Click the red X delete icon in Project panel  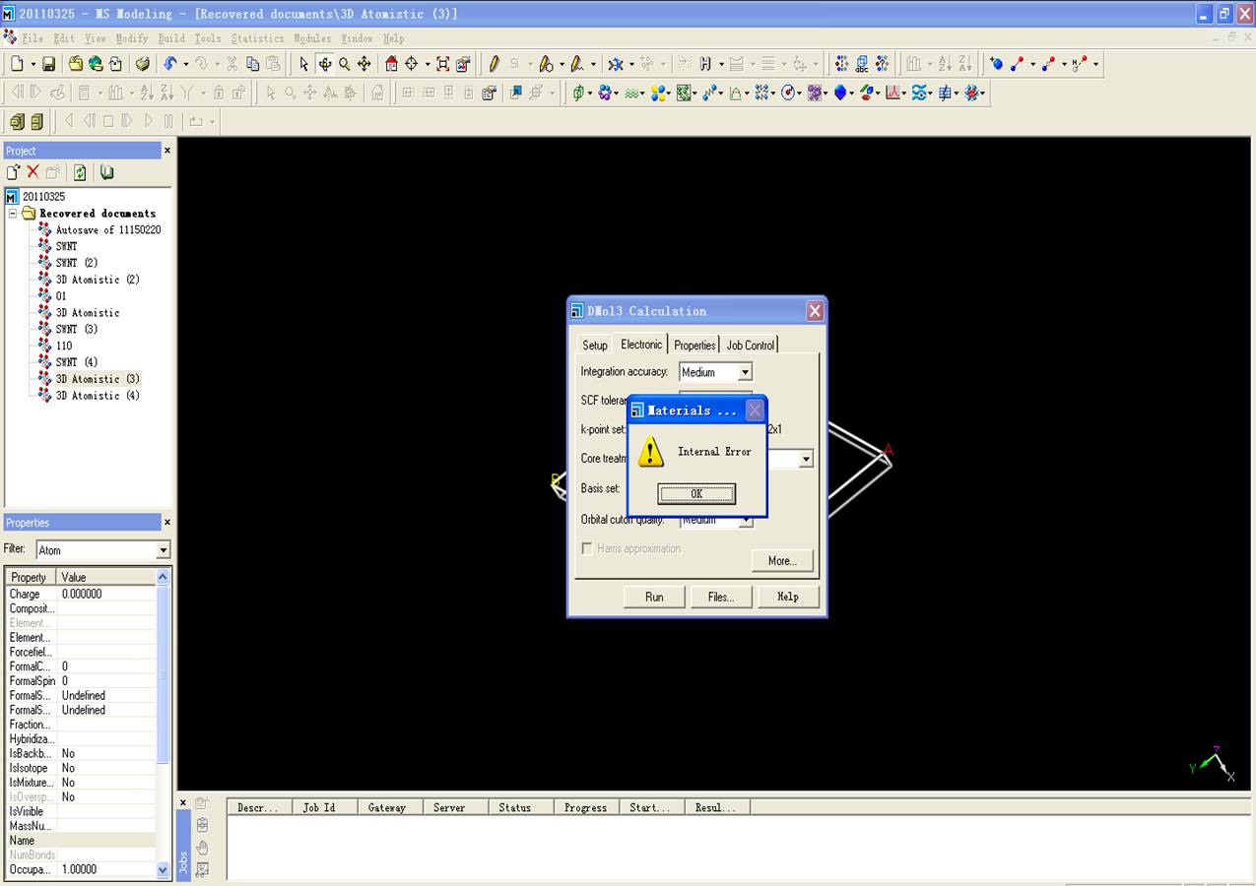[33, 172]
